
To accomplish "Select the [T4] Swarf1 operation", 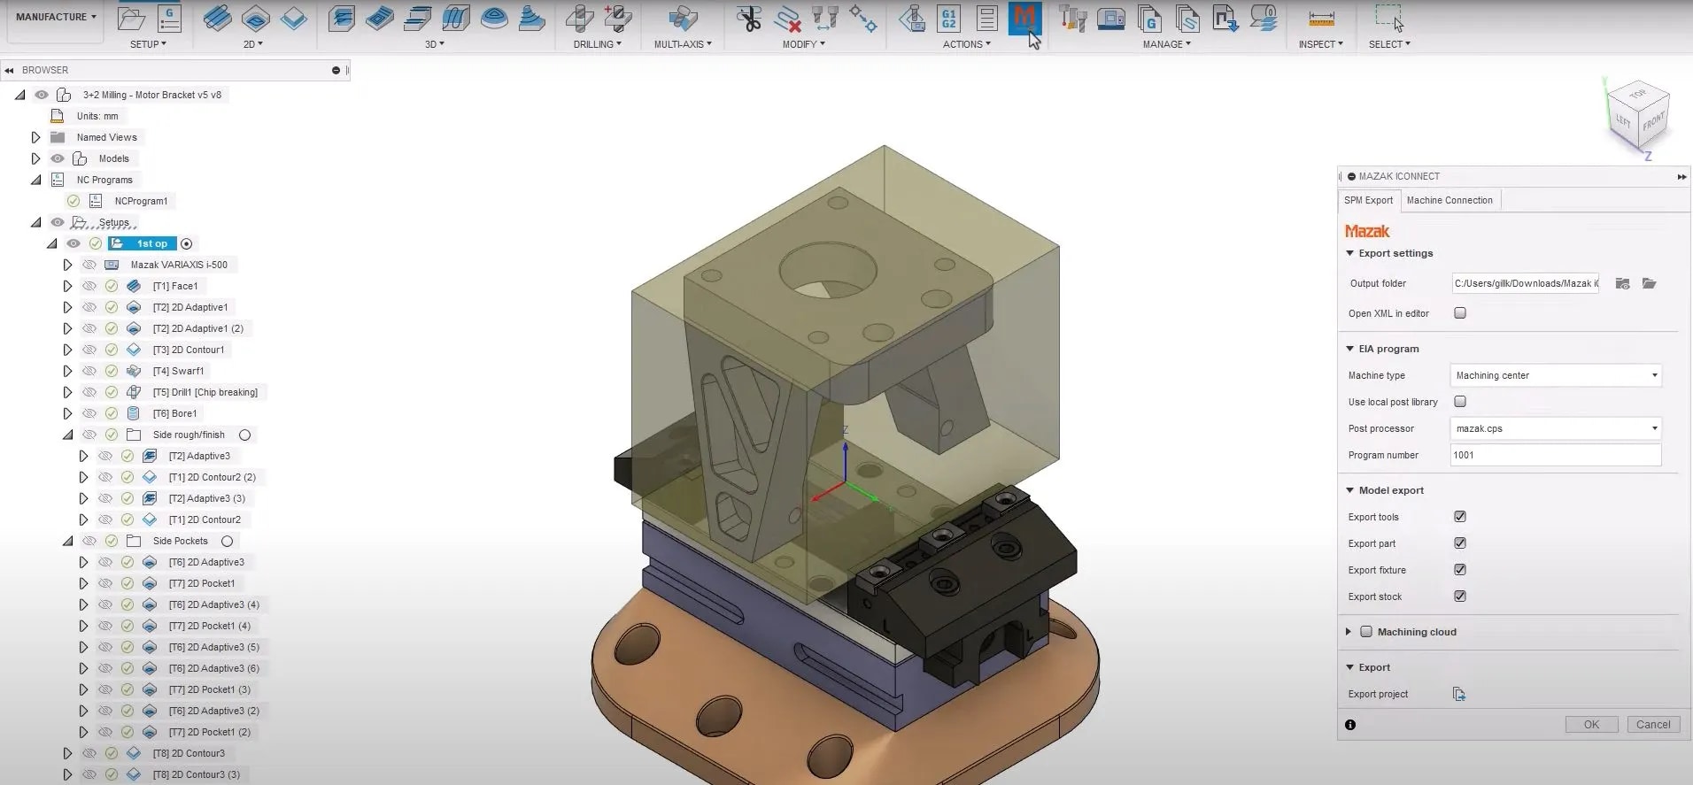I will pyautogui.click(x=178, y=371).
